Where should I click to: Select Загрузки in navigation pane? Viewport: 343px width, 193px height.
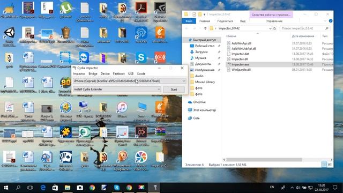[201, 52]
